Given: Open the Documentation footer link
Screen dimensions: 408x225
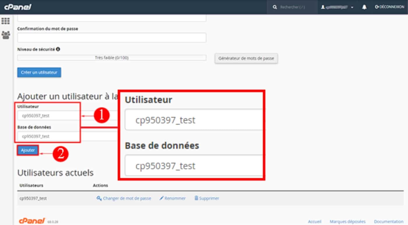Looking at the screenshot, I should pos(389,222).
